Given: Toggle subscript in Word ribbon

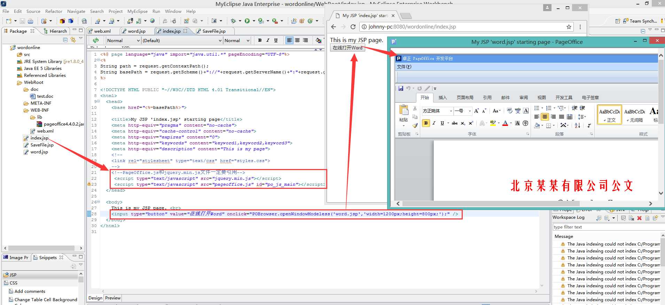Looking at the screenshot, I should click(463, 123).
